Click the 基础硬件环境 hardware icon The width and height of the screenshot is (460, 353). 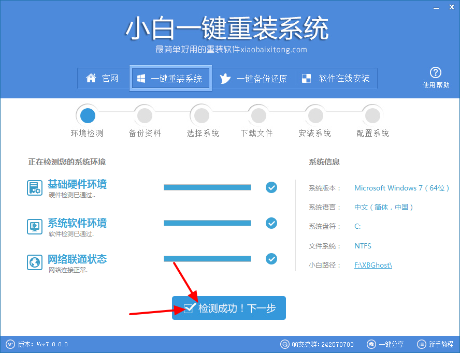(35, 188)
